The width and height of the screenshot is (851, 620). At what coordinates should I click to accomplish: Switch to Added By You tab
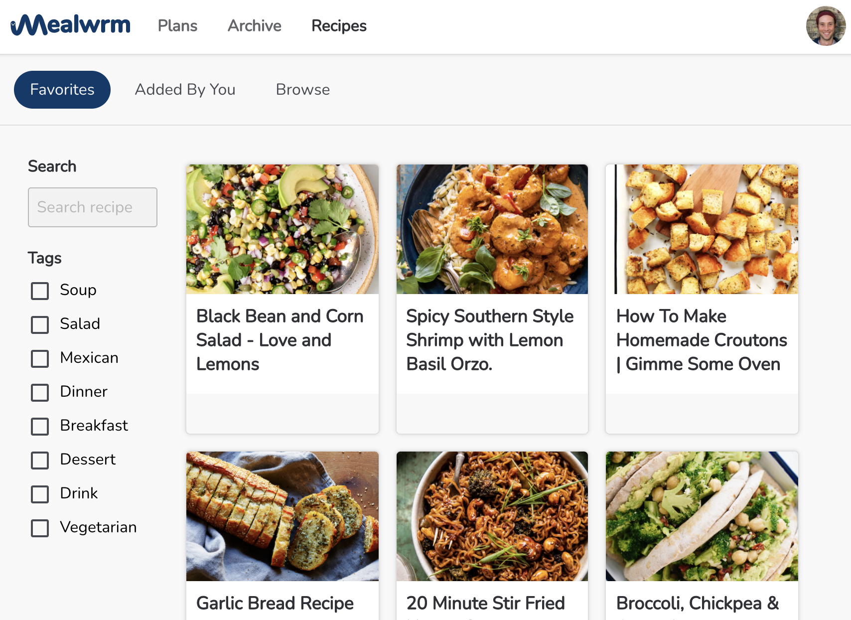[185, 90]
